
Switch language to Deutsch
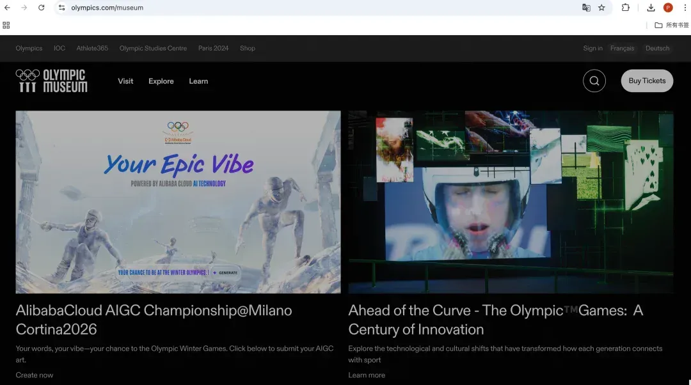coord(658,48)
